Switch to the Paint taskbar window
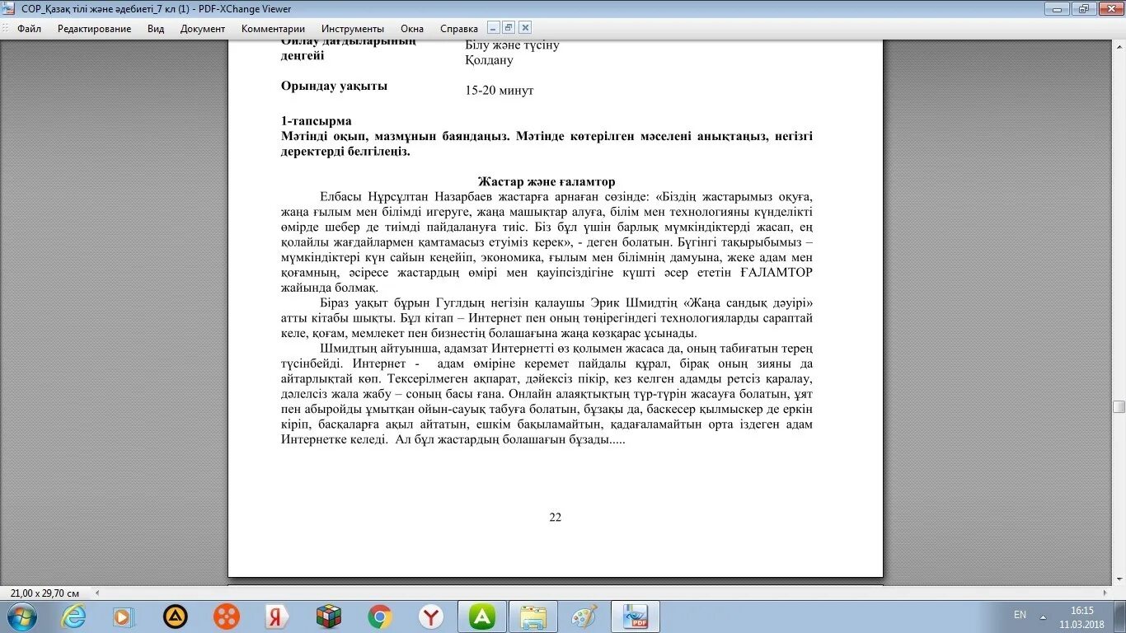The image size is (1126, 633). click(x=584, y=617)
